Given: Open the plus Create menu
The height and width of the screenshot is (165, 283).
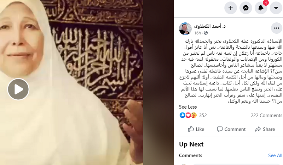Looking at the screenshot, I should tap(231, 8).
